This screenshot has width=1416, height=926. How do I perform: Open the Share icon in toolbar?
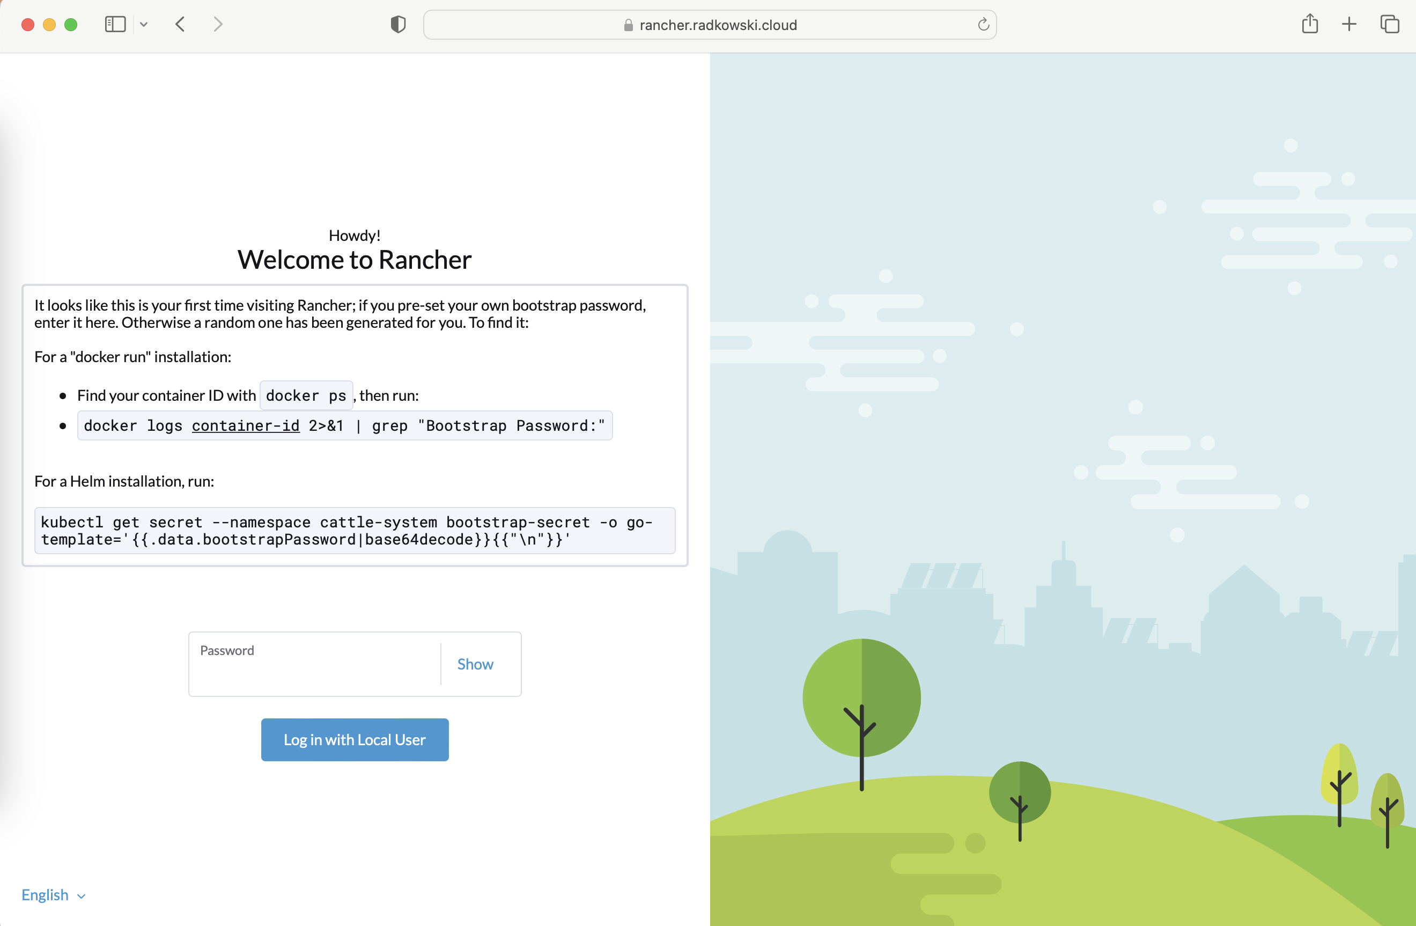(x=1309, y=24)
